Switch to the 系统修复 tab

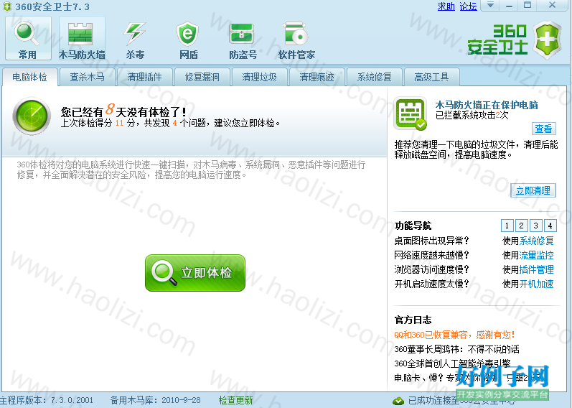(x=375, y=77)
